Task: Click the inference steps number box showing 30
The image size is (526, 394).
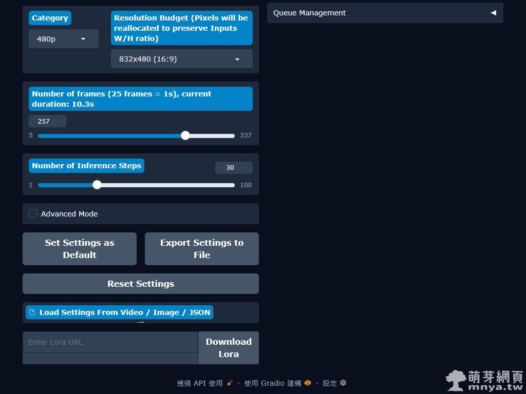Action: pyautogui.click(x=233, y=168)
